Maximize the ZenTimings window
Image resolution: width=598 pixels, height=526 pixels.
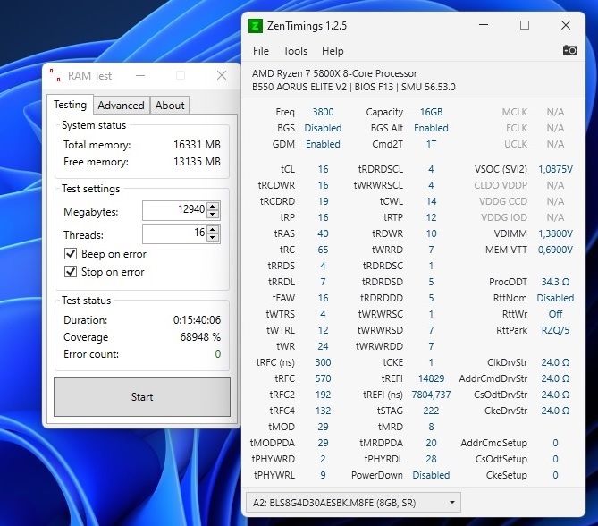(525, 25)
